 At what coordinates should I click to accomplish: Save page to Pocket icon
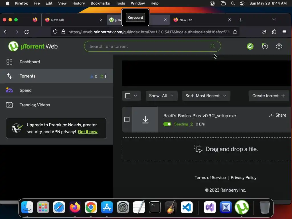coord(264,32)
